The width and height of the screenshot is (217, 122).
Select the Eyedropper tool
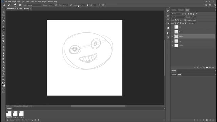tap(3, 26)
